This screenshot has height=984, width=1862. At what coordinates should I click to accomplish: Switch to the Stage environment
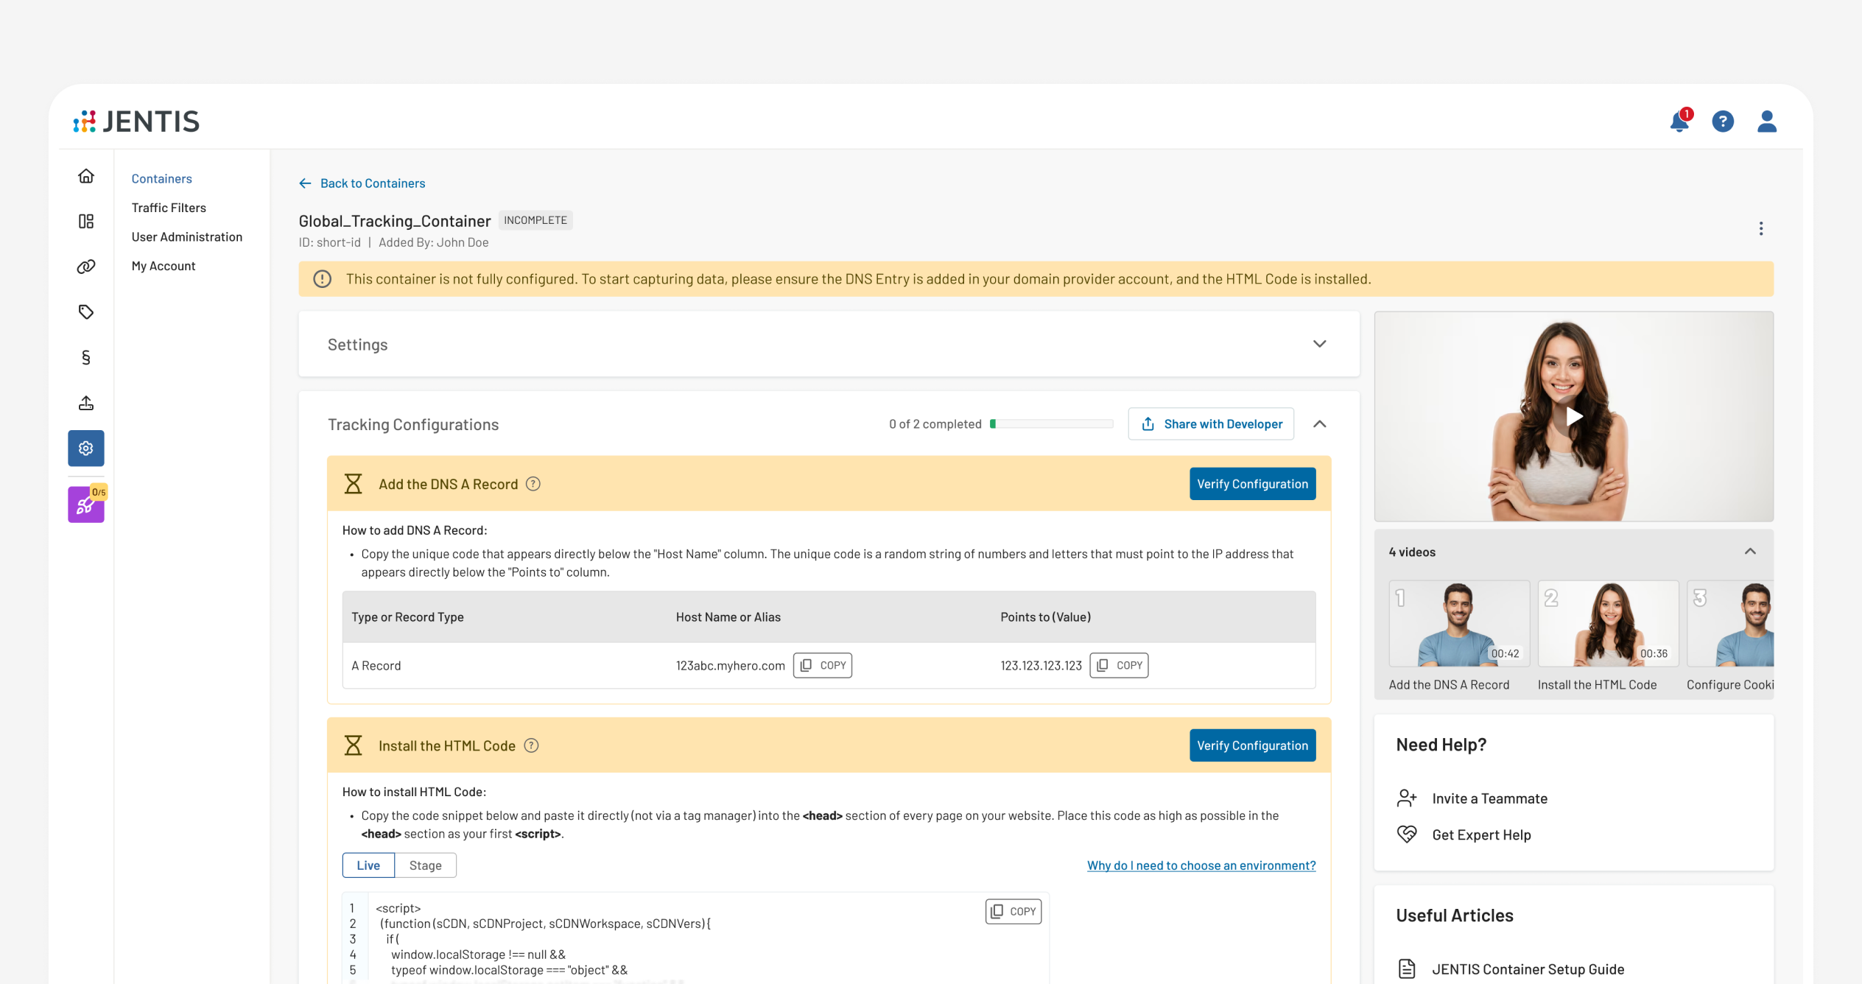(x=425, y=865)
